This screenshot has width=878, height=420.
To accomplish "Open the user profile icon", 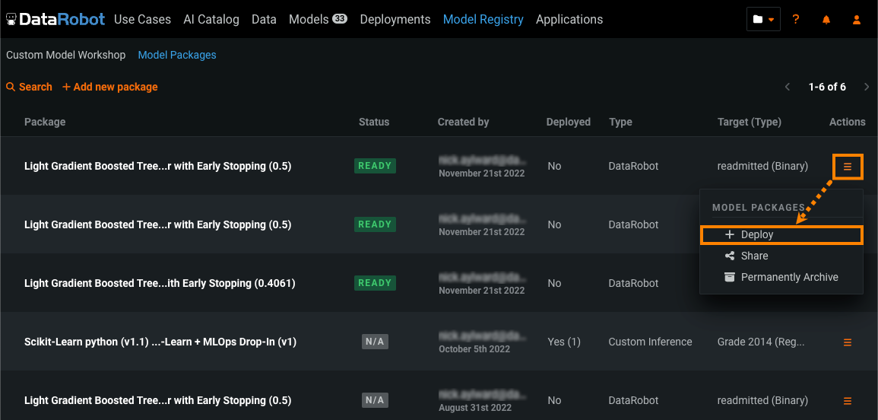I will coord(857,20).
